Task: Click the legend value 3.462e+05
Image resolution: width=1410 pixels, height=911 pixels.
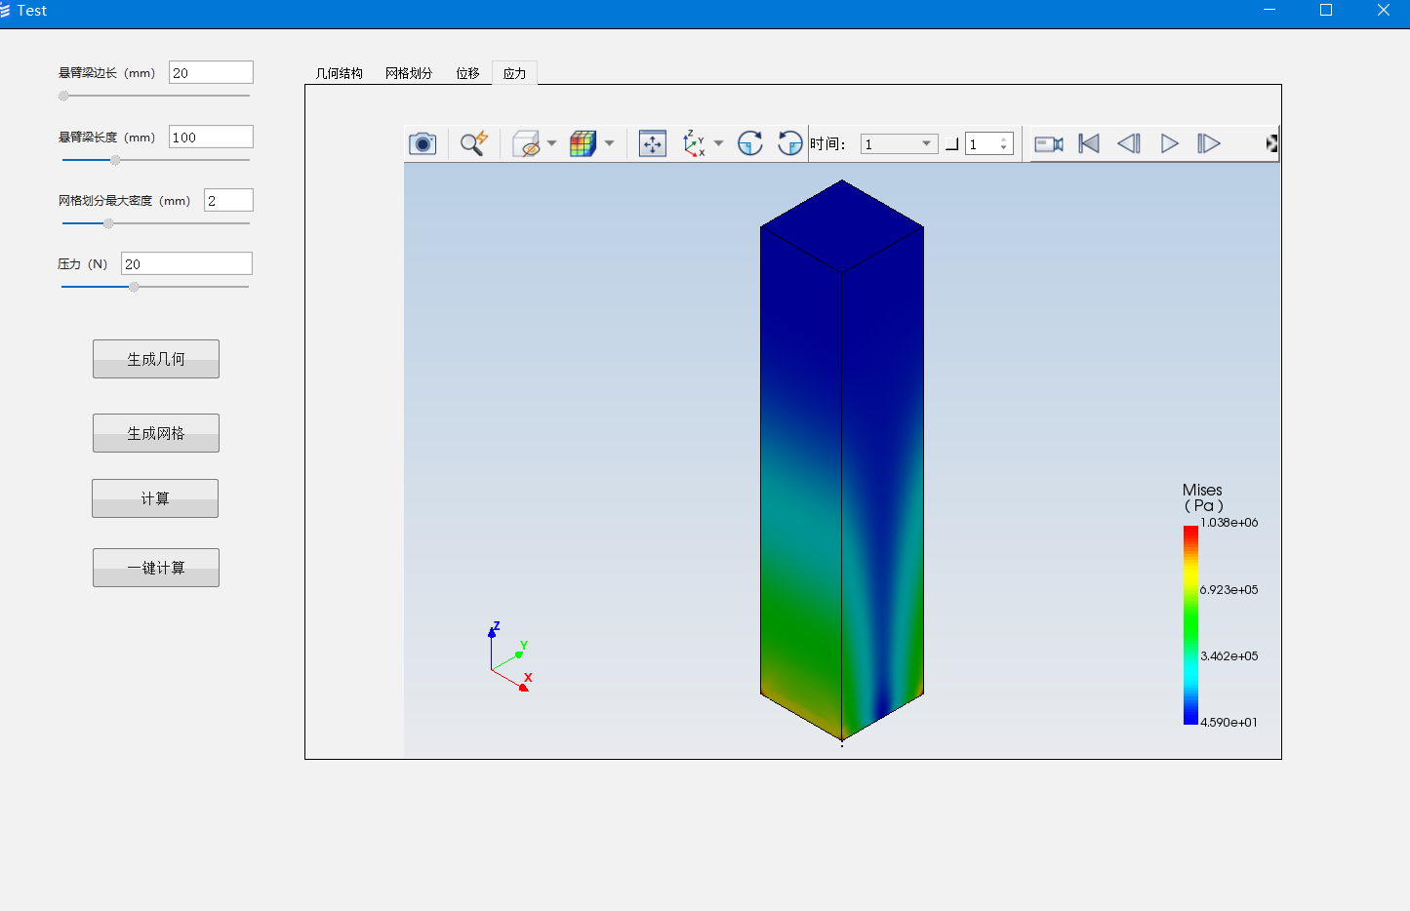Action: (1229, 656)
